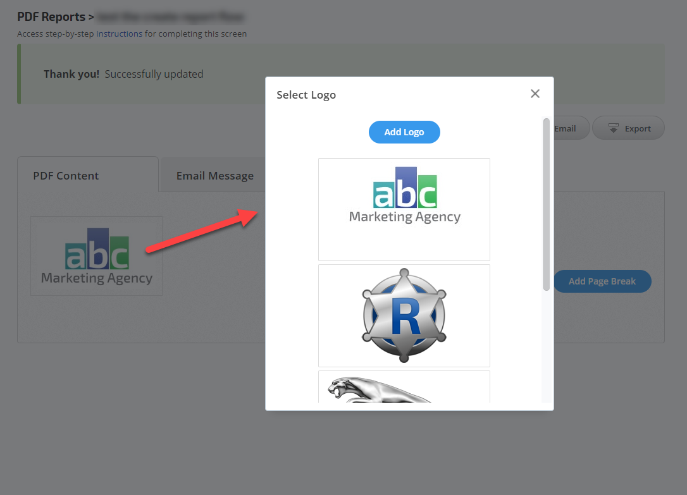Click the Add Page Break button
The image size is (687, 495).
pos(602,281)
